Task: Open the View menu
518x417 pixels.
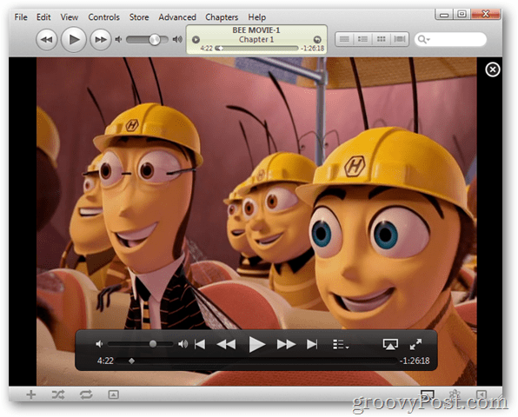Action: (x=69, y=17)
